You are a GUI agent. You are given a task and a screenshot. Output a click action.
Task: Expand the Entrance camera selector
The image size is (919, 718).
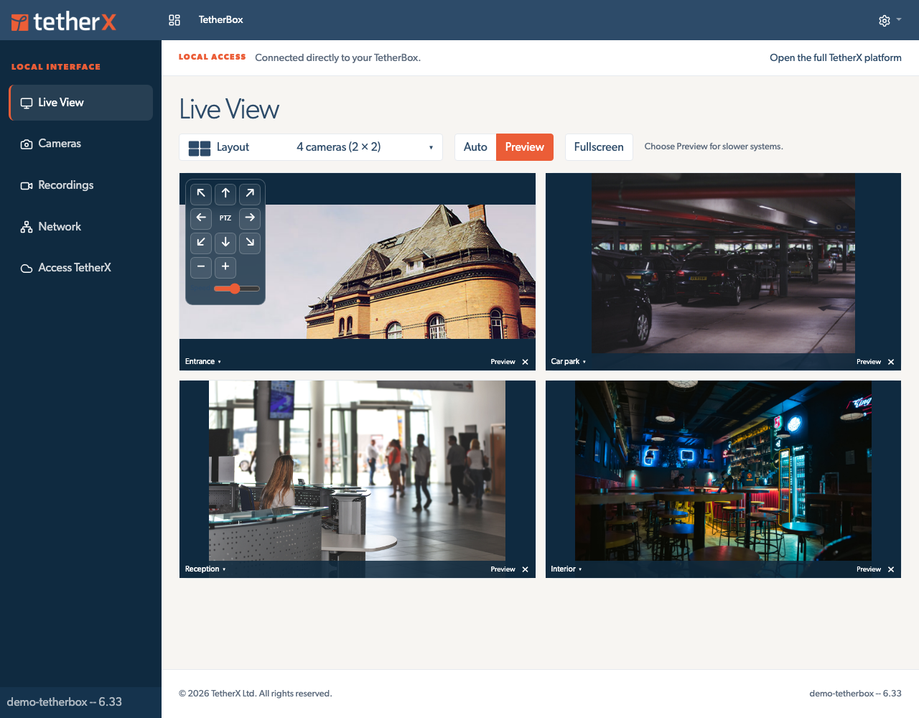203,362
